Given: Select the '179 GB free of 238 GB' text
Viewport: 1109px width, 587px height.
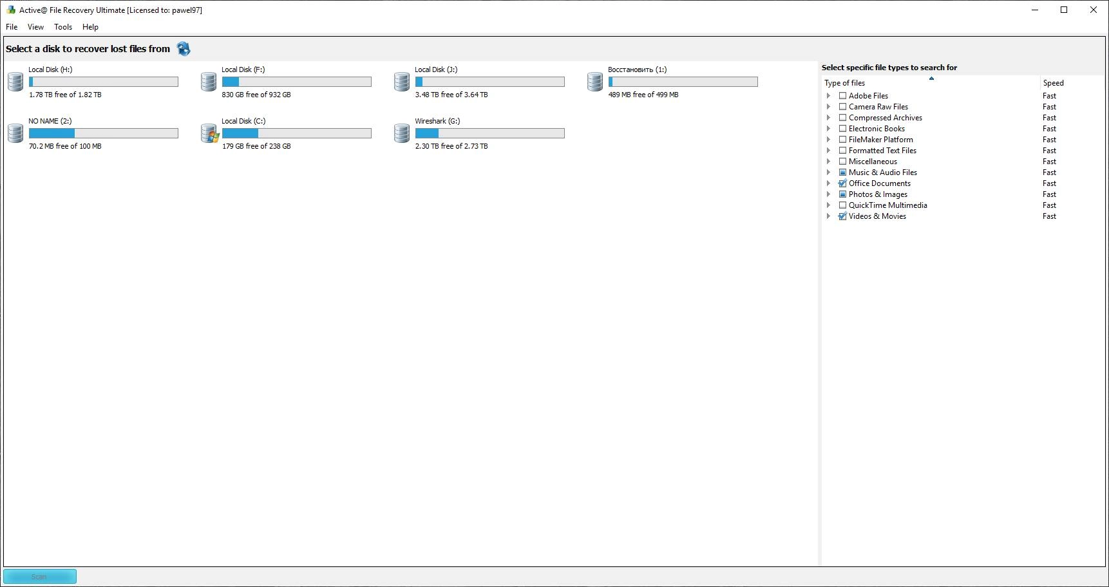Looking at the screenshot, I should [x=256, y=146].
